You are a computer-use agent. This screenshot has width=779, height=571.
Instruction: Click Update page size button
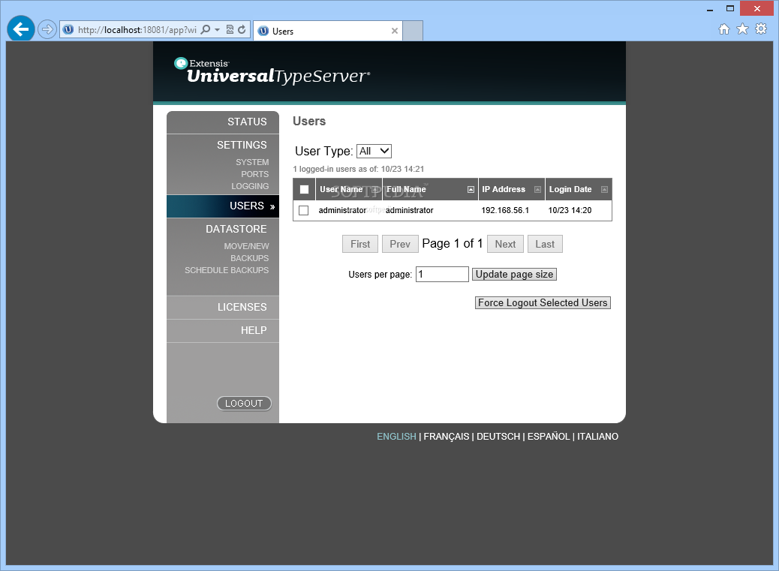(x=514, y=274)
